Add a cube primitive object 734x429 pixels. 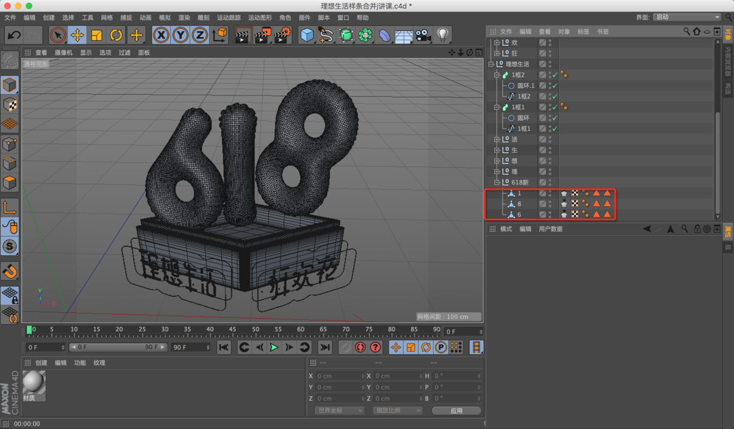(307, 35)
